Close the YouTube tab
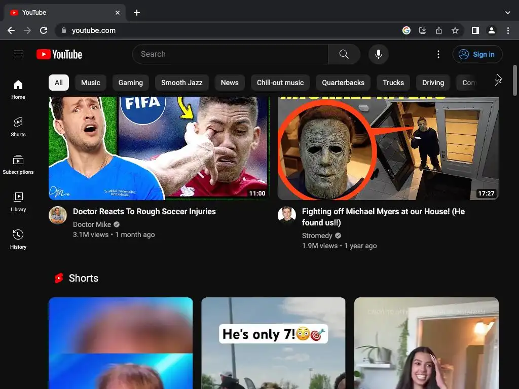Screen dimensions: 519x389 click(x=118, y=13)
